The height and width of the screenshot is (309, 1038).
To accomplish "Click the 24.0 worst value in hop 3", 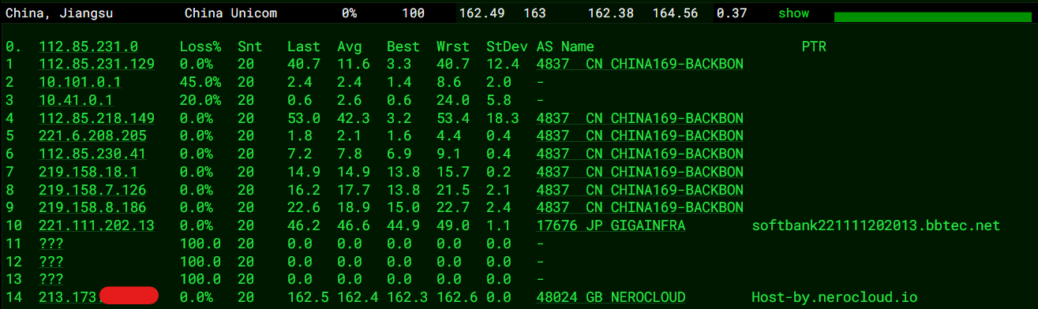I will (453, 100).
